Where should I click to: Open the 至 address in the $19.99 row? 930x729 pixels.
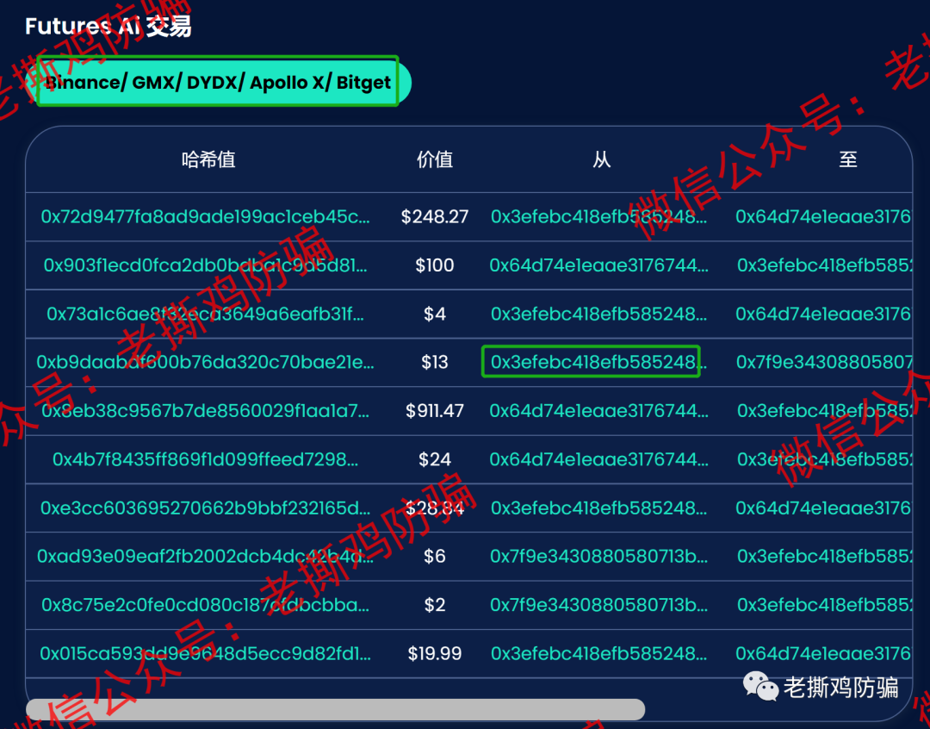pyautogui.click(x=823, y=654)
